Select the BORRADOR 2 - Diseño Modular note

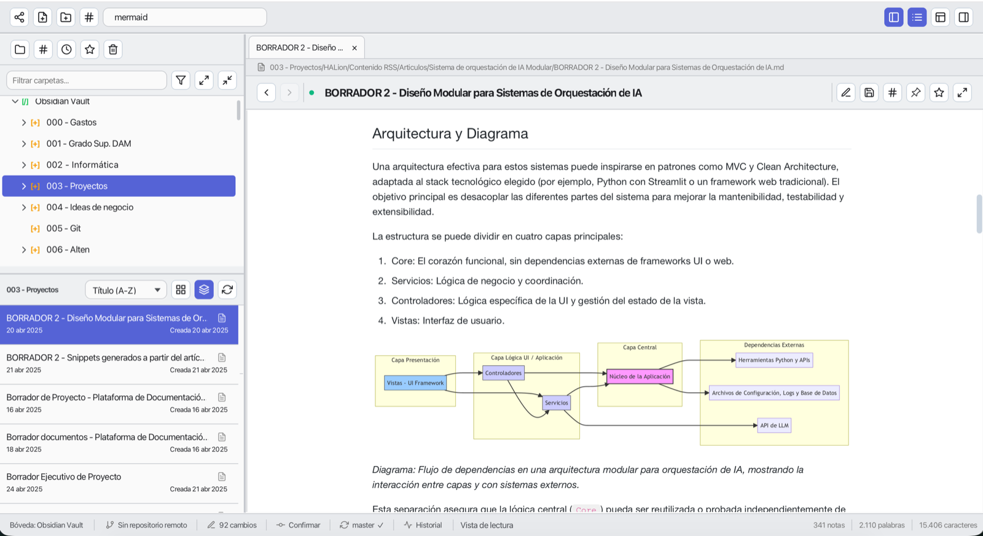pos(119,324)
